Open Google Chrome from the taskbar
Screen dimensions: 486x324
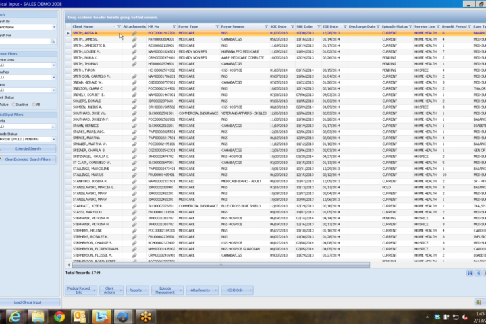[59, 317]
